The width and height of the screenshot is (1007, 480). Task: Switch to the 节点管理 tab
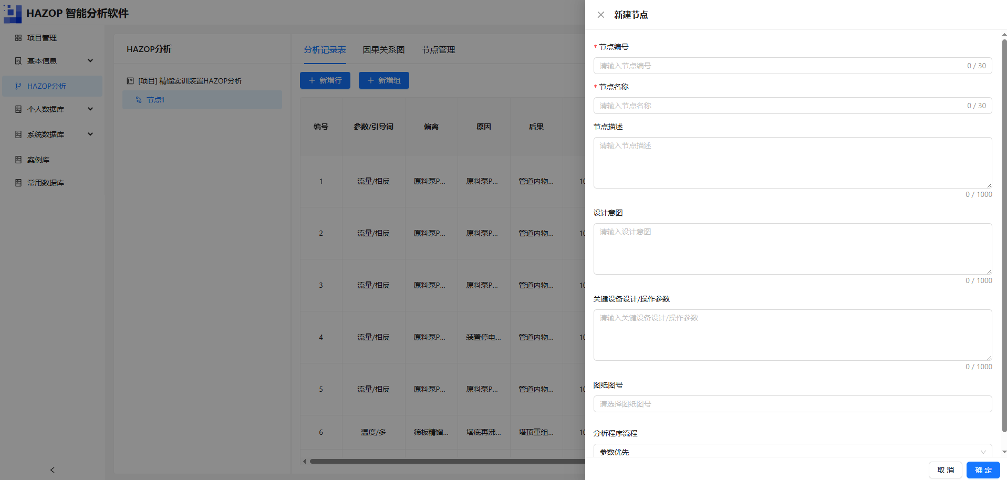tap(438, 50)
